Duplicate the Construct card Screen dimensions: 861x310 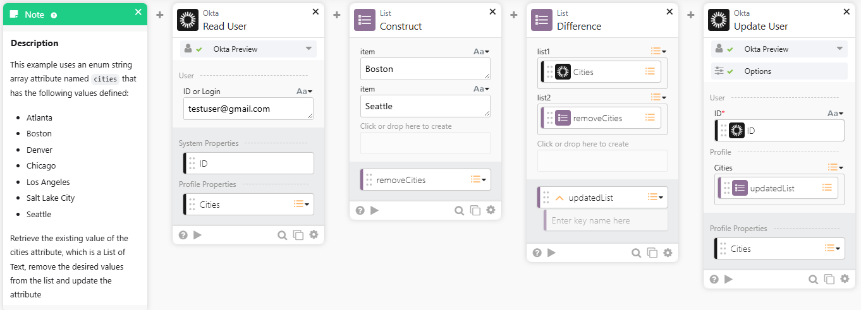[x=475, y=210]
